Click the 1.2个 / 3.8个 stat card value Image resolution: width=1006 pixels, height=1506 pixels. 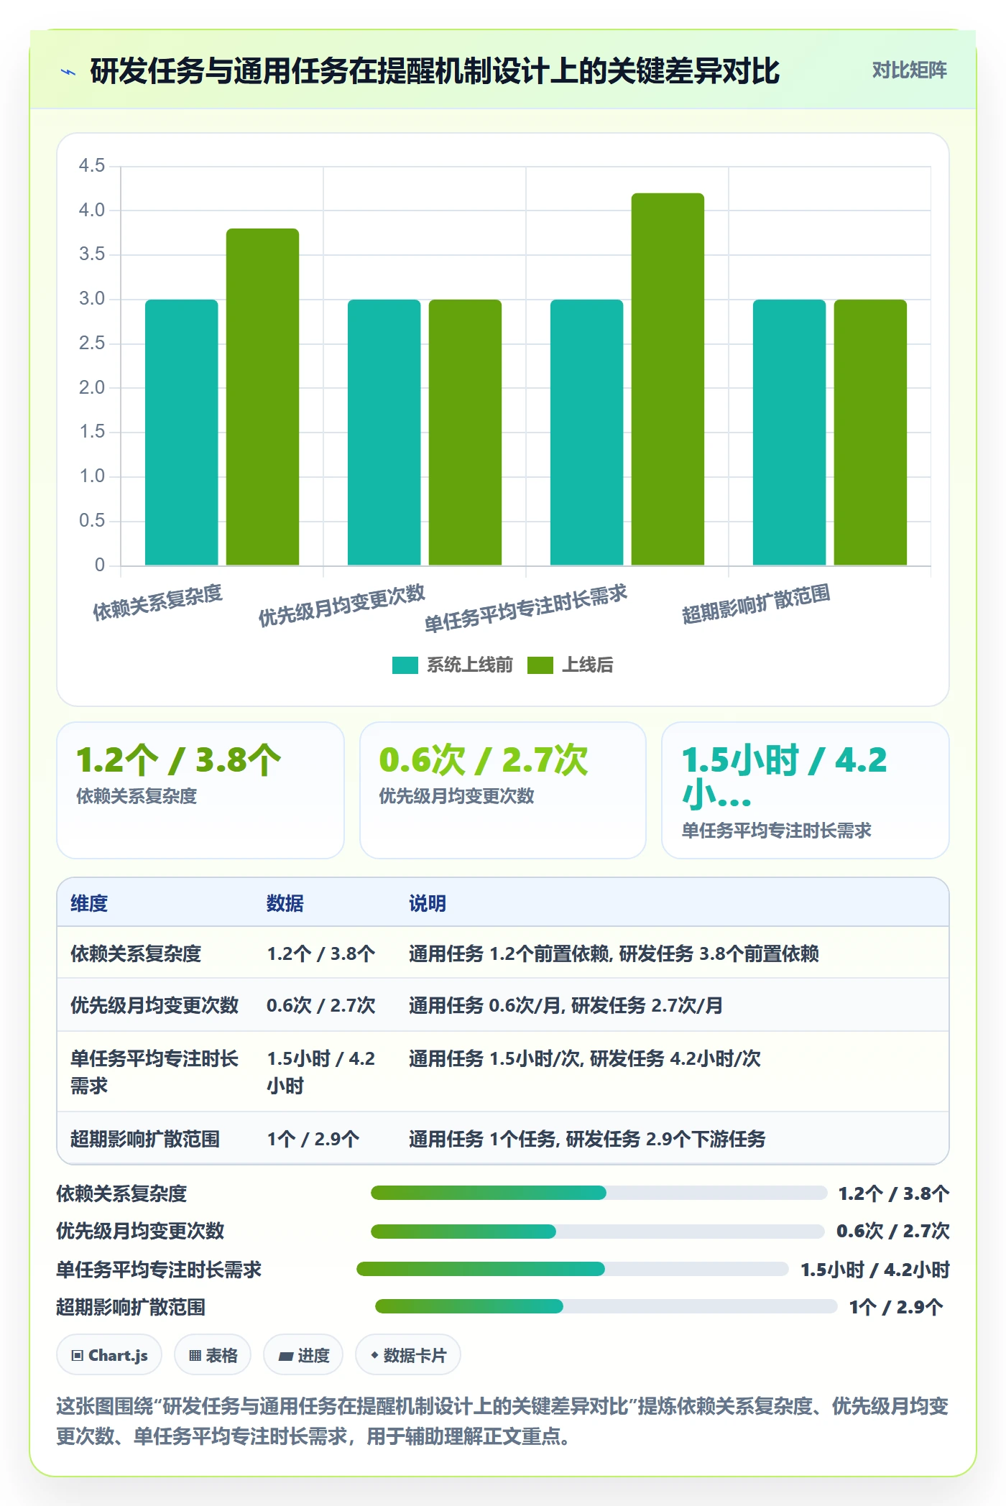[x=178, y=760]
